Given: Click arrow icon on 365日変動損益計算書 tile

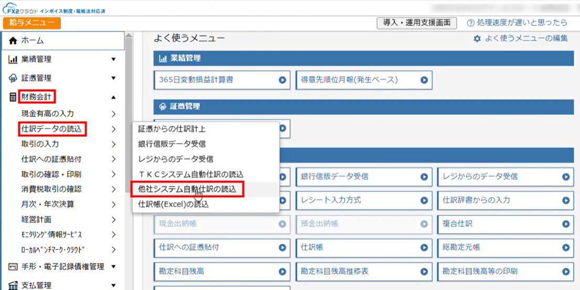Looking at the screenshot, I should (282, 80).
